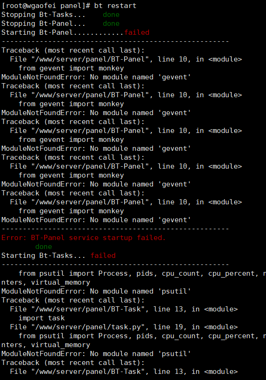Click the 'Stopping Bt-Tasks...' text

click(43, 15)
